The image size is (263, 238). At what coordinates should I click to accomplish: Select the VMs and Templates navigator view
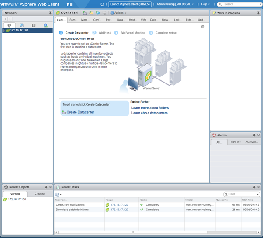point(21,25)
